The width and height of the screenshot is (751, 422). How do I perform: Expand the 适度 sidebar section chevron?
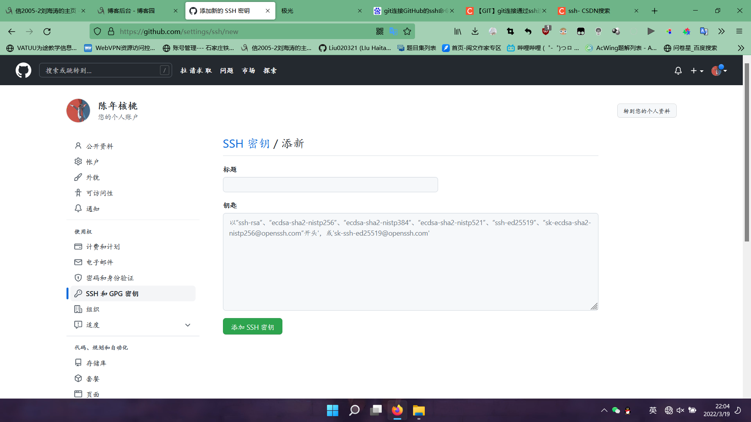[x=188, y=325]
